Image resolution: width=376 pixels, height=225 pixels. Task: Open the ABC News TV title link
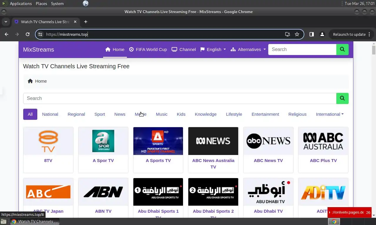click(x=268, y=161)
